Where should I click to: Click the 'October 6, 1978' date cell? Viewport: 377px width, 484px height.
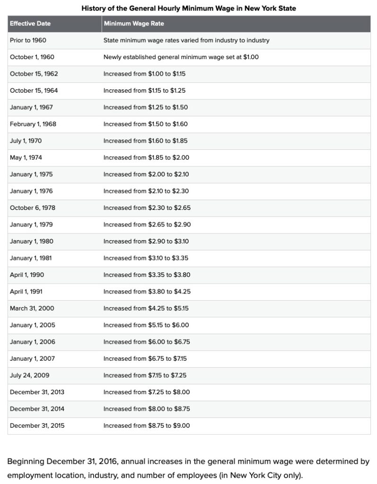click(33, 207)
